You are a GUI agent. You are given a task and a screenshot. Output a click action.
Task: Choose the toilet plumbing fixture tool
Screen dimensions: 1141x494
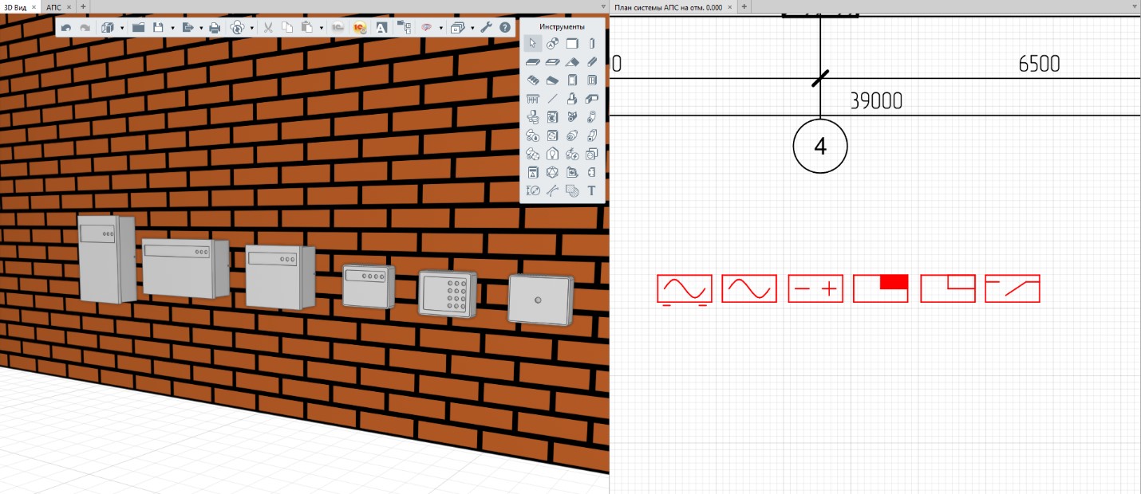coord(533,117)
